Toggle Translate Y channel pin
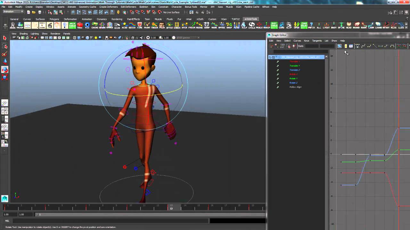410x230 pixels. point(278,66)
